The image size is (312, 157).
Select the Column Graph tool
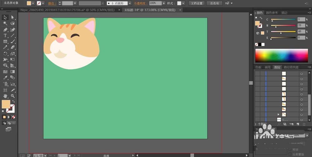tap(12, 84)
